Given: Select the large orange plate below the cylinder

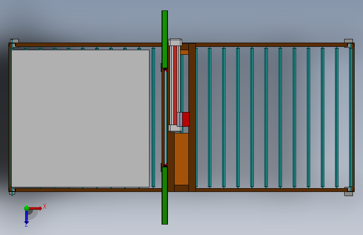Looking at the screenshot, I should [181, 159].
